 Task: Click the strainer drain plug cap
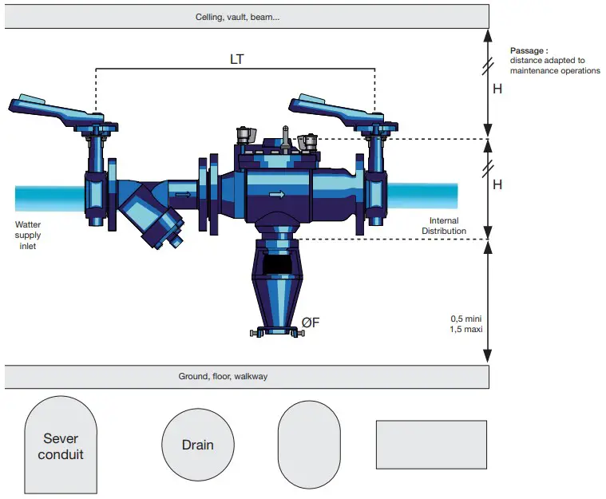[176, 242]
